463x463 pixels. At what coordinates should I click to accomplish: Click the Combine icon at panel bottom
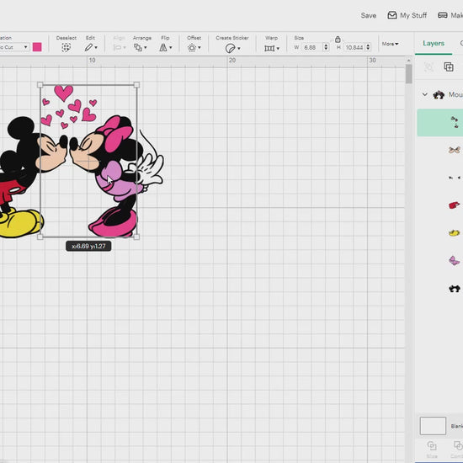click(x=458, y=445)
